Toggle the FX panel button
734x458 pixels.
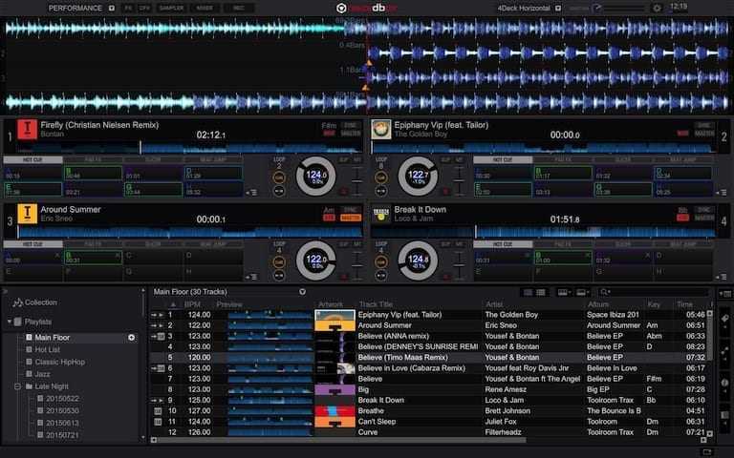tap(128, 8)
